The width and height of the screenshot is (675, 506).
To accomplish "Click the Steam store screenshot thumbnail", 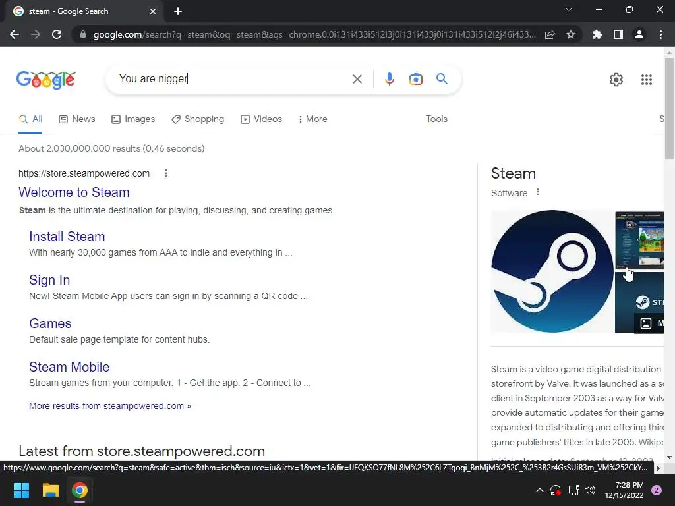I will tap(639, 240).
